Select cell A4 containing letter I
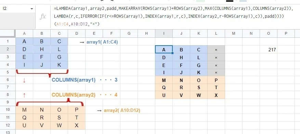This screenshot has width=300, height=134. click(x=24, y=65)
